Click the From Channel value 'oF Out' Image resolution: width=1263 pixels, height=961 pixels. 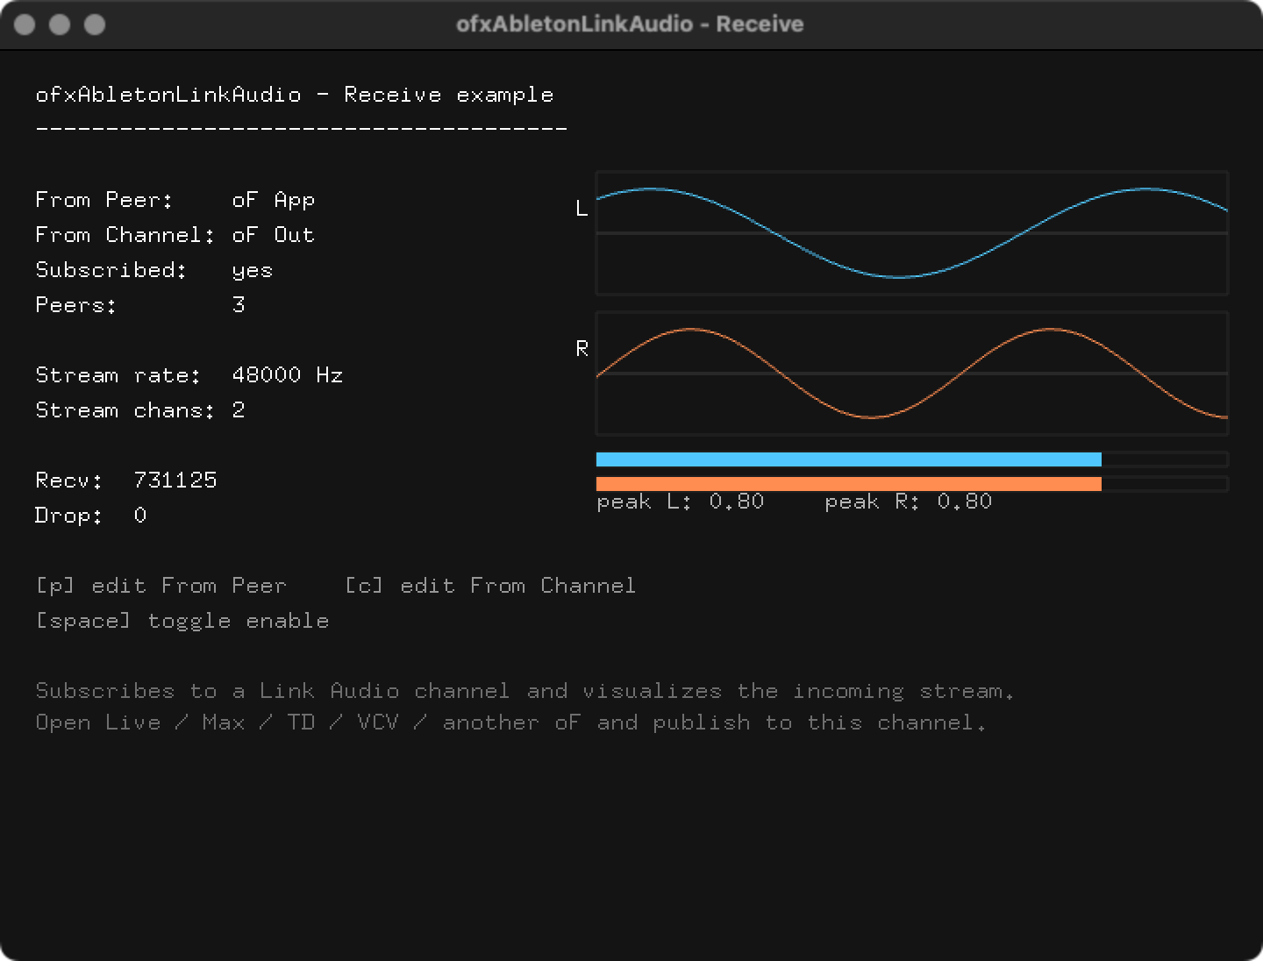point(274,235)
